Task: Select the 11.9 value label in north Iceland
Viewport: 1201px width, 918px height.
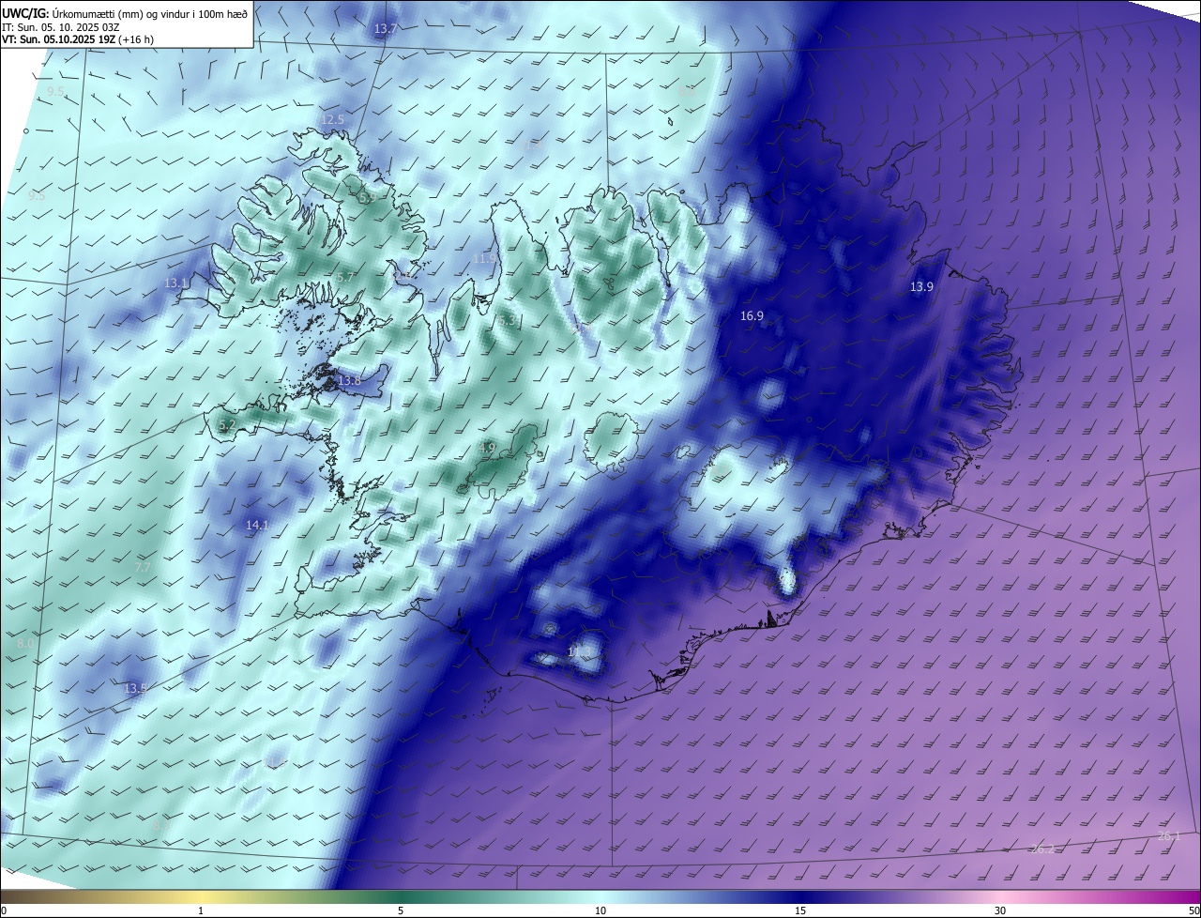Action: (x=484, y=258)
